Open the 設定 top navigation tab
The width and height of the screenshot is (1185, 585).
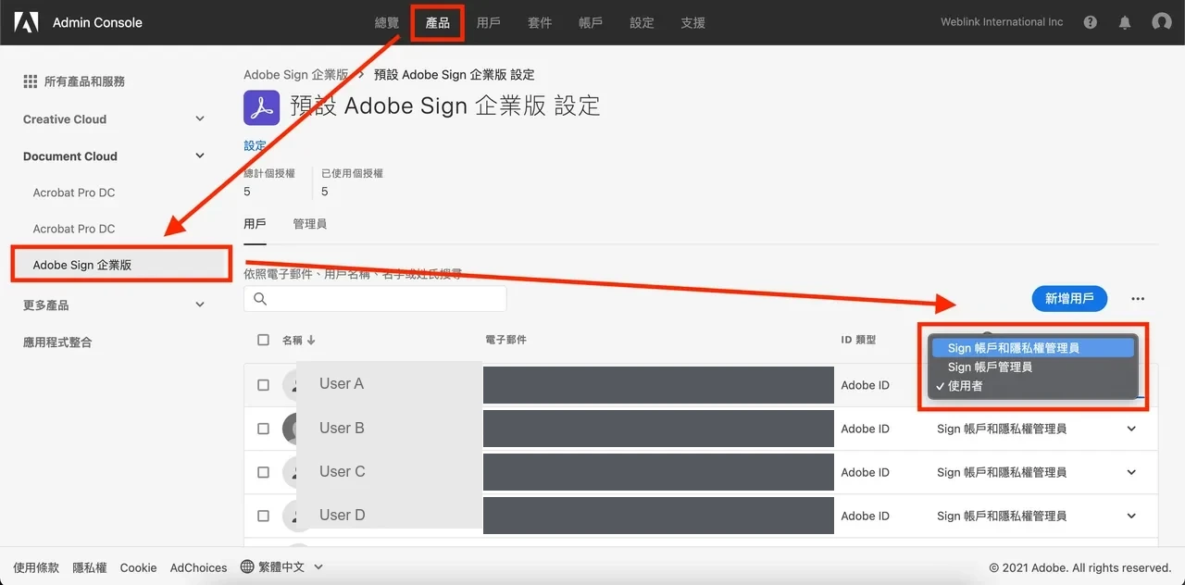[642, 22]
